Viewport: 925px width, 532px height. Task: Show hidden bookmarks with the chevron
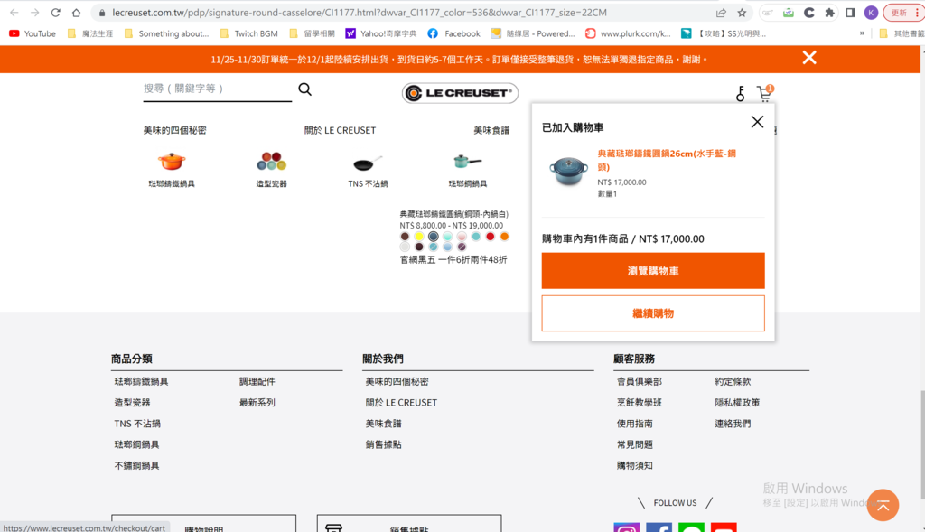(x=862, y=33)
